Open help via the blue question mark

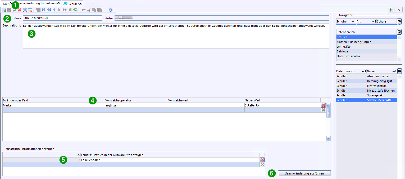(111, 10)
